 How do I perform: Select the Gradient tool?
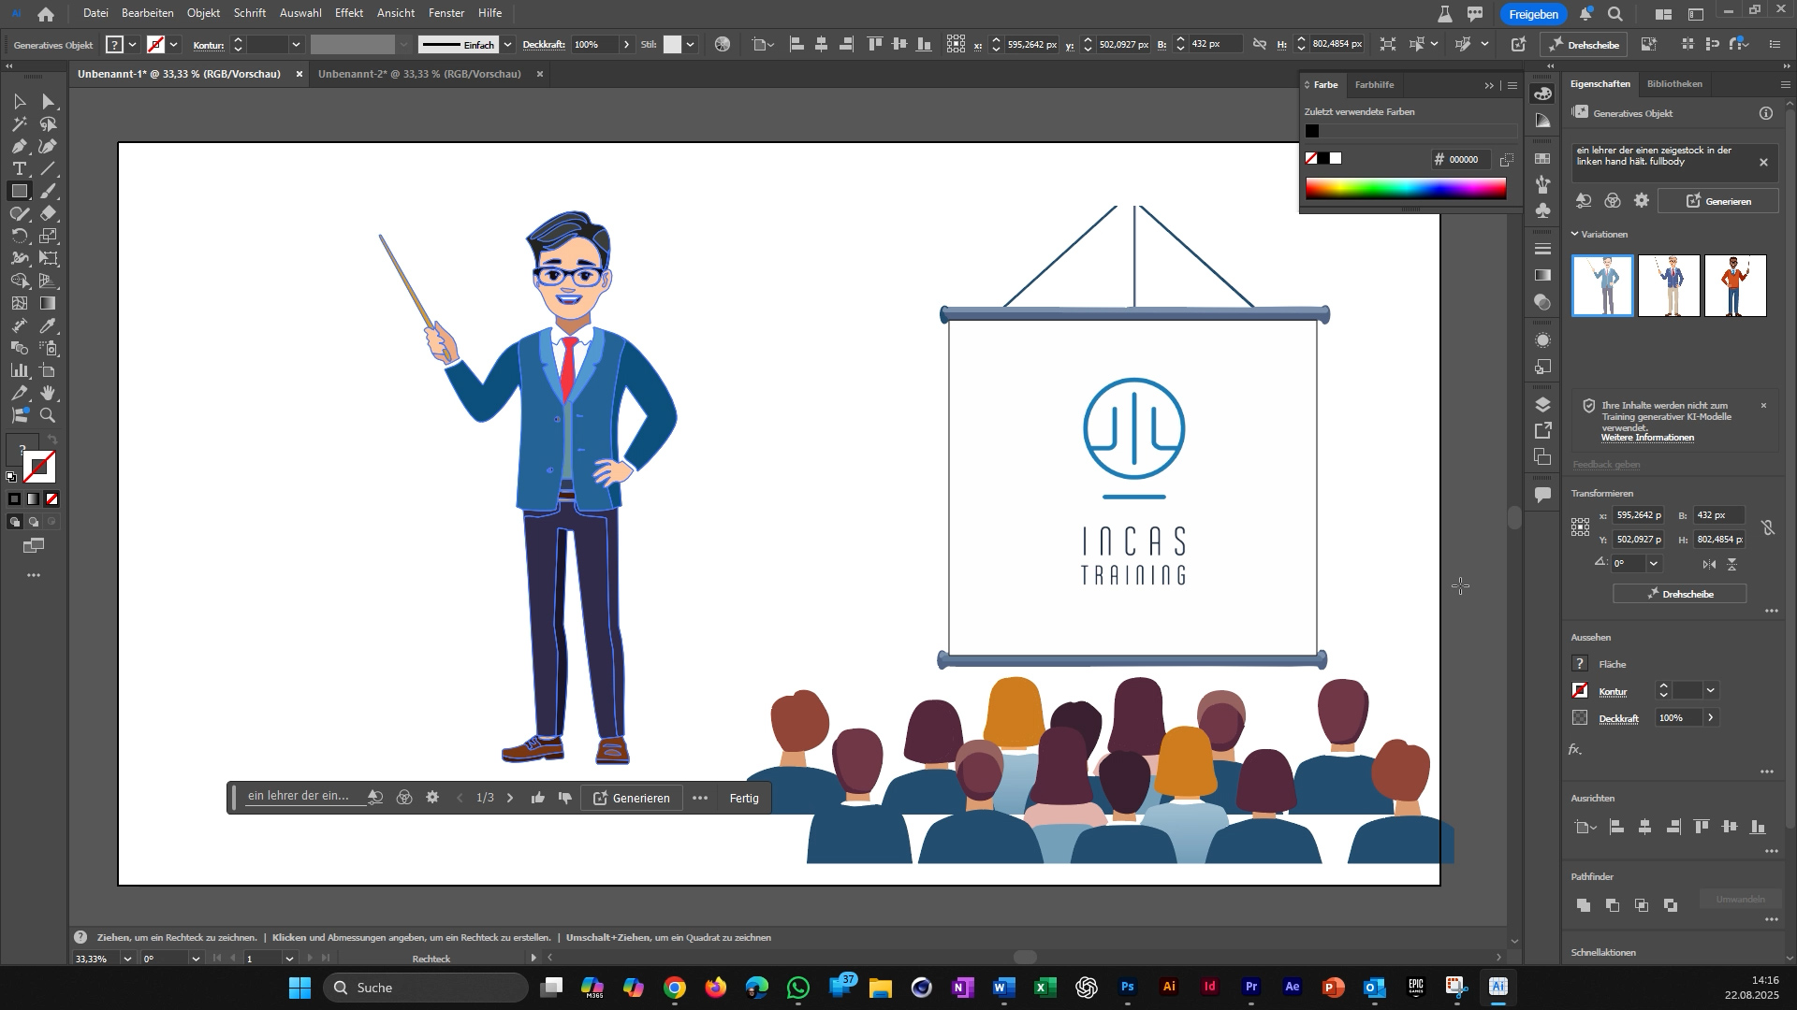coord(49,303)
